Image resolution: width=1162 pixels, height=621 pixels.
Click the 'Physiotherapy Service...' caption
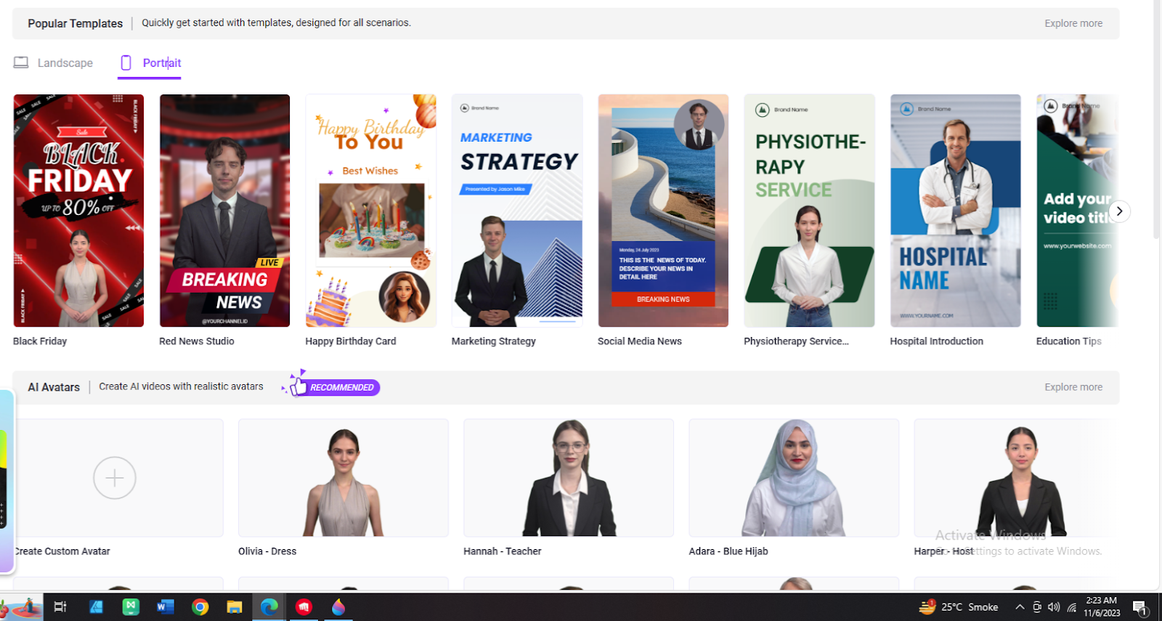point(796,341)
